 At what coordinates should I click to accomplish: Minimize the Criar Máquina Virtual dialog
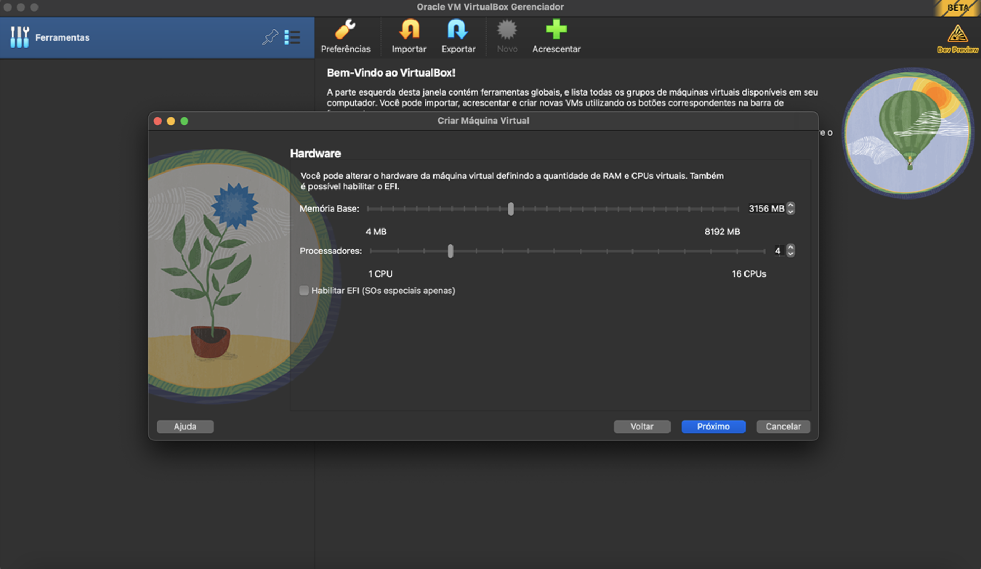(x=171, y=121)
